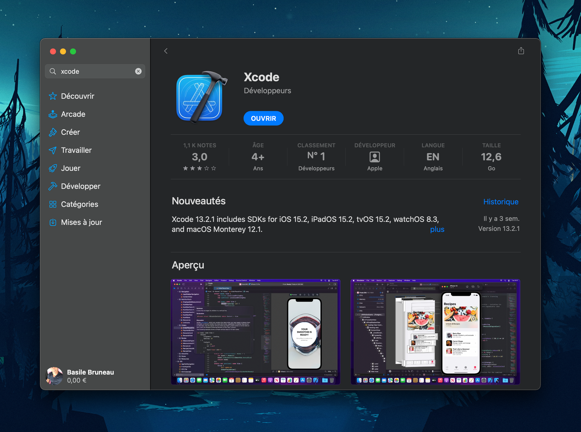Image resolution: width=581 pixels, height=432 pixels.
Task: Open the Catégories label
Action: [80, 204]
